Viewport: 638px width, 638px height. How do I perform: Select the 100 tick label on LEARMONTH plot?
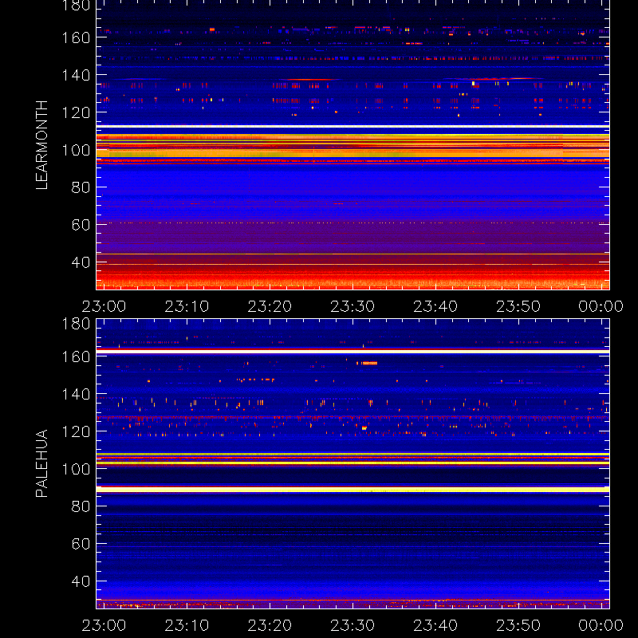(x=76, y=150)
